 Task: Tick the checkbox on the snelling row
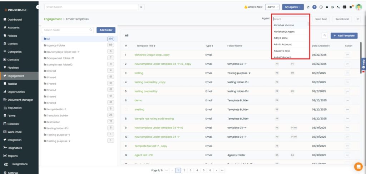(127, 110)
